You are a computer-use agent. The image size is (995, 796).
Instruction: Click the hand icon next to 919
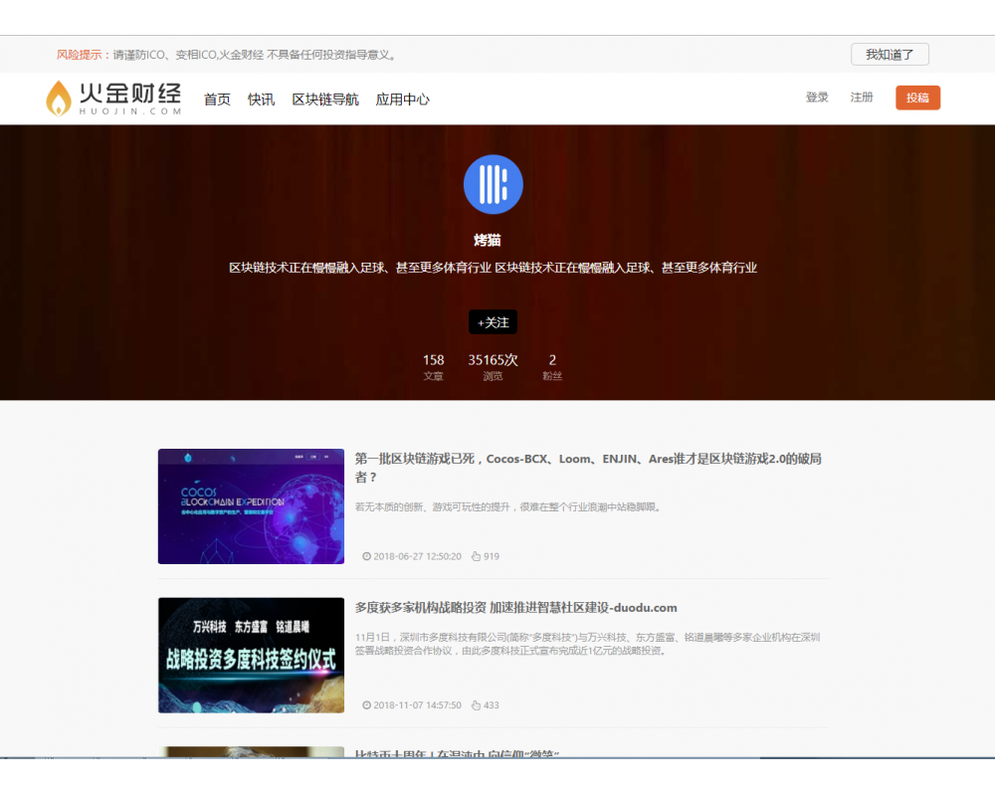(476, 556)
